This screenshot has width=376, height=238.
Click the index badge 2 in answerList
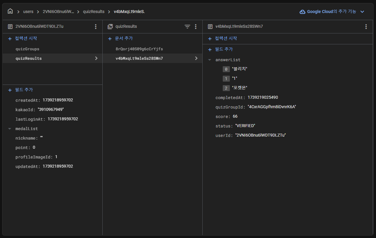pos(226,88)
